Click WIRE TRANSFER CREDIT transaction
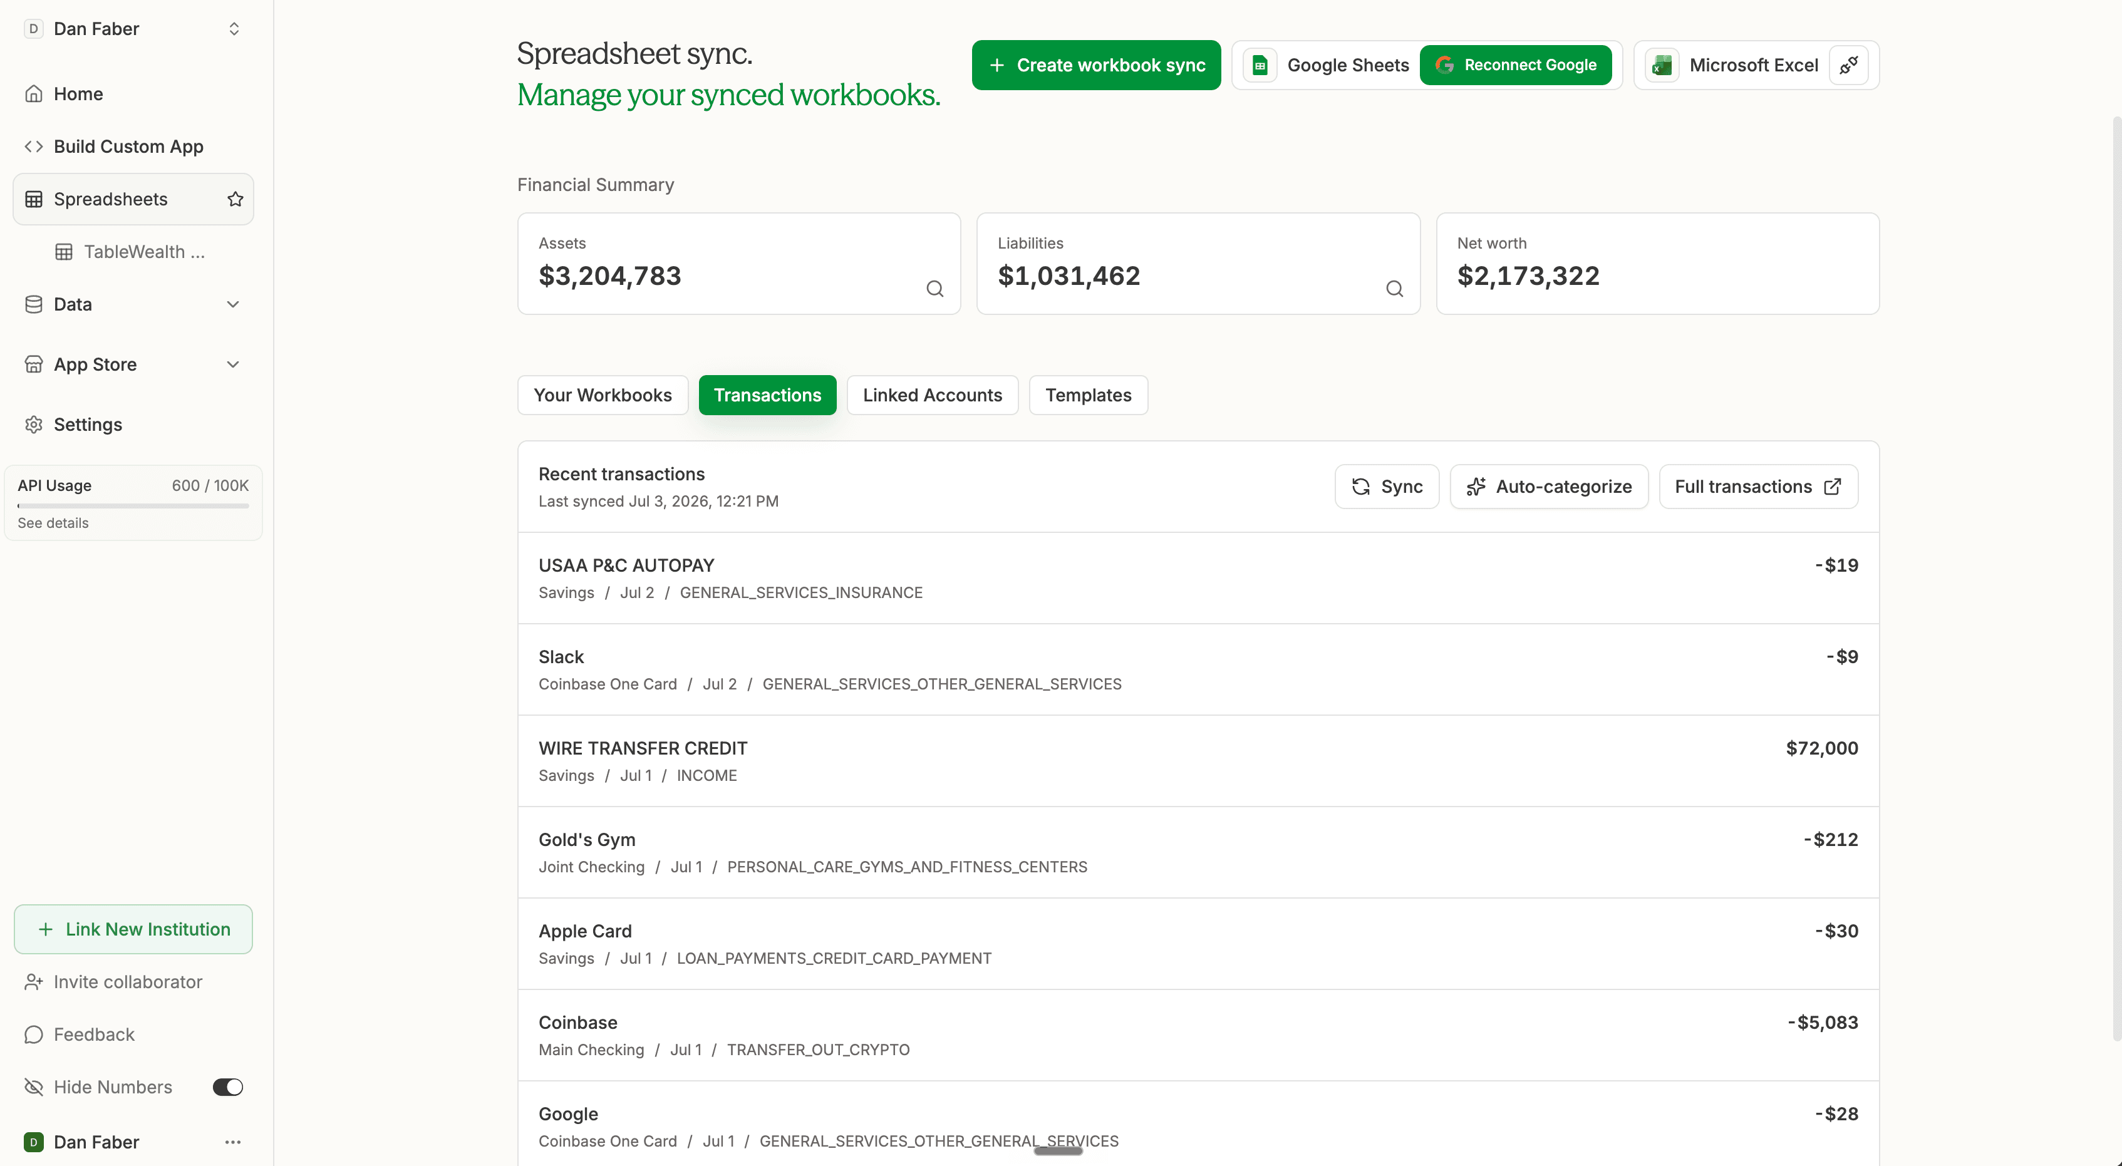 pyautogui.click(x=1198, y=761)
